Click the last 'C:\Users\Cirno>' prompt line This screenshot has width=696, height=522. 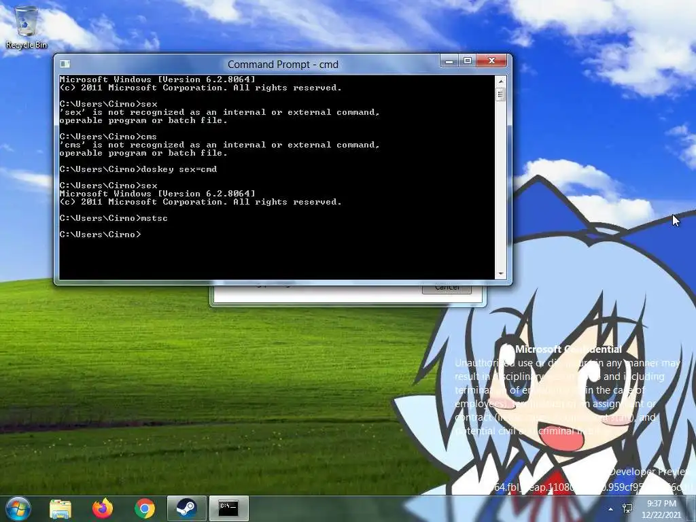click(x=101, y=234)
